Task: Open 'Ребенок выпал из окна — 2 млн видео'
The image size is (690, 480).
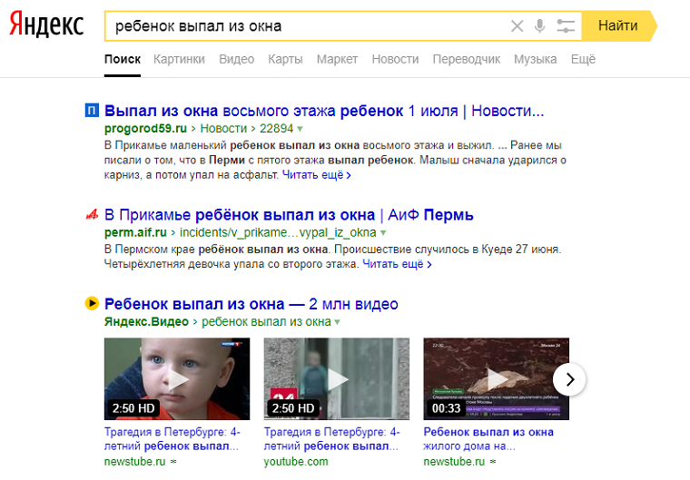Action: 251,304
